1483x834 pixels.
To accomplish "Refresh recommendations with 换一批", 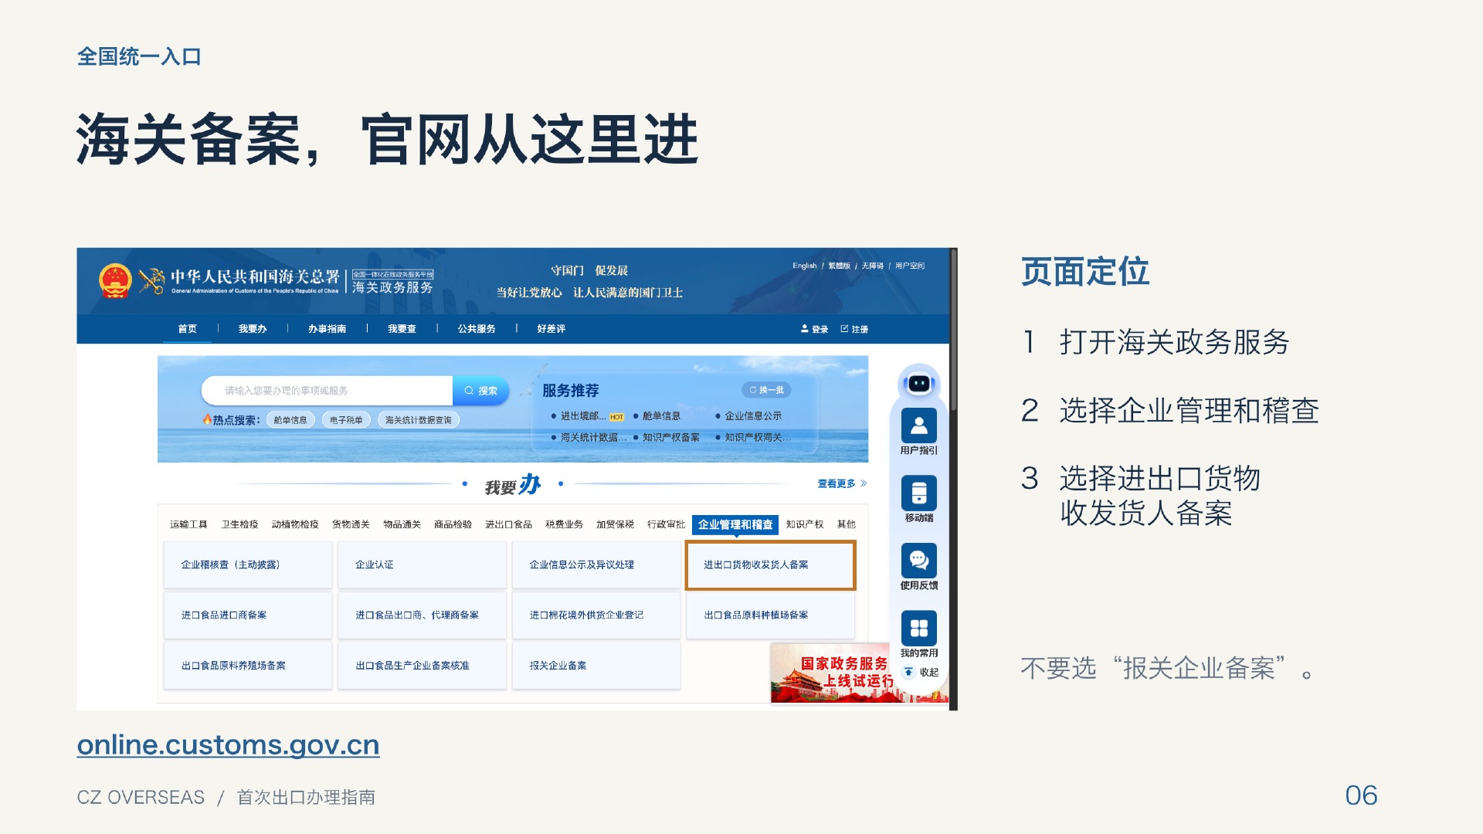I will [766, 390].
